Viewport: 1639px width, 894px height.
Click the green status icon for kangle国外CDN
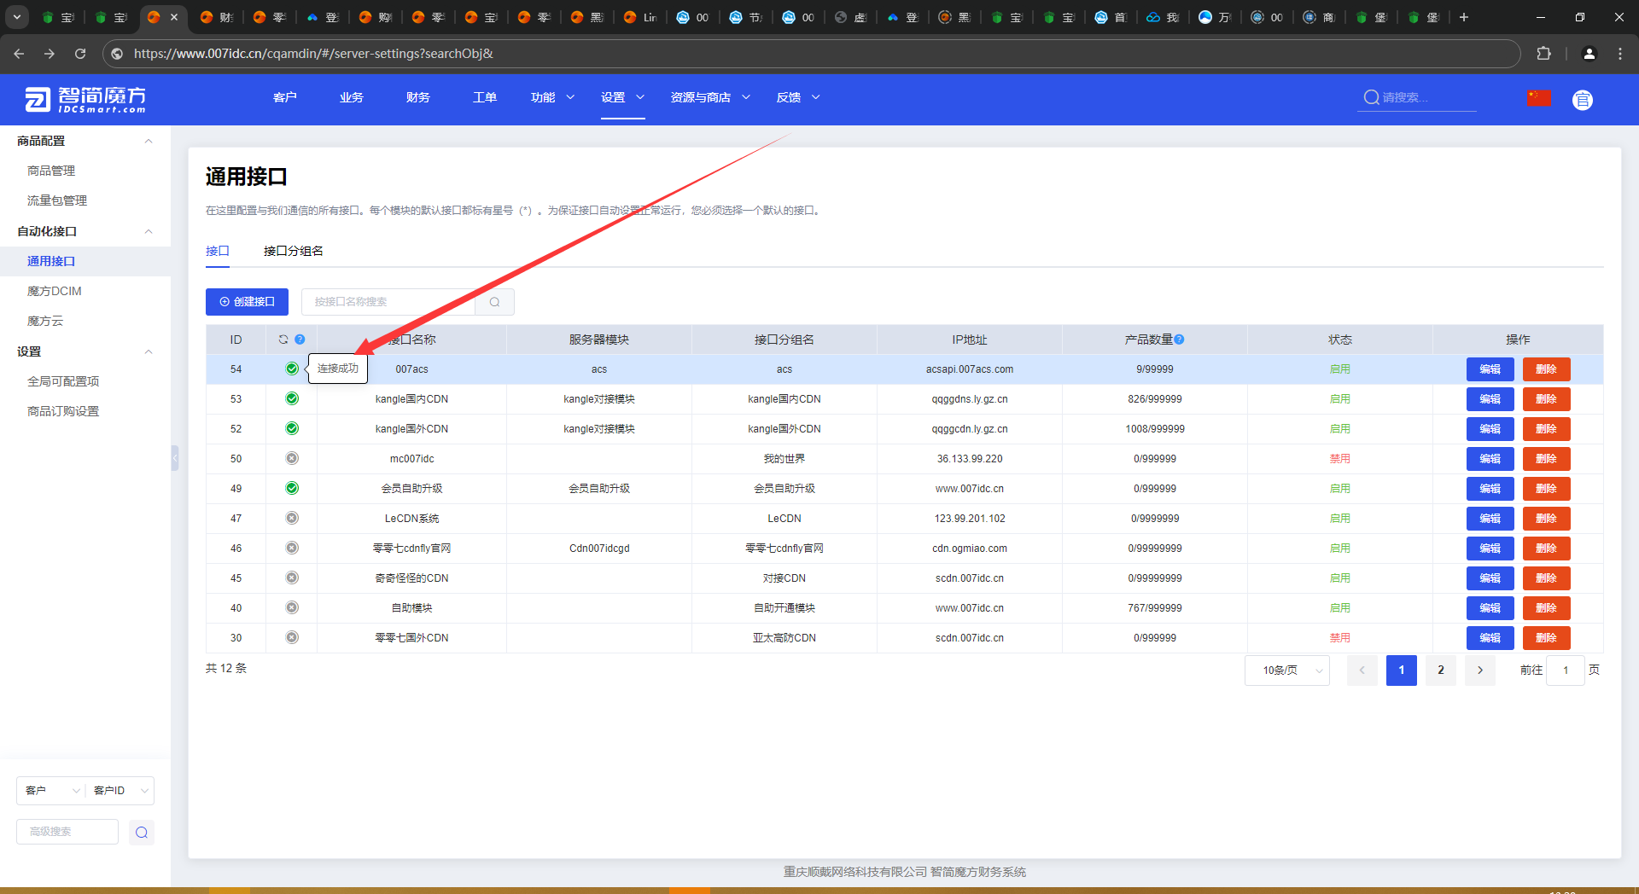pos(292,429)
